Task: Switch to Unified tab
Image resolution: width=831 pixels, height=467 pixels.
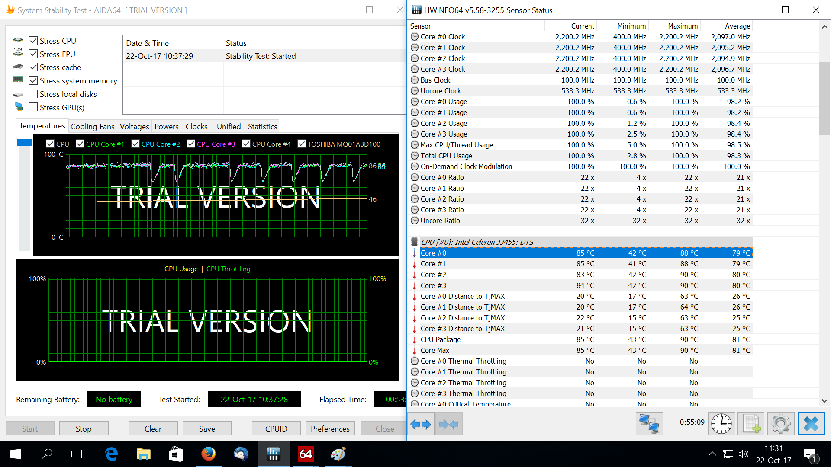Action: [x=229, y=127]
